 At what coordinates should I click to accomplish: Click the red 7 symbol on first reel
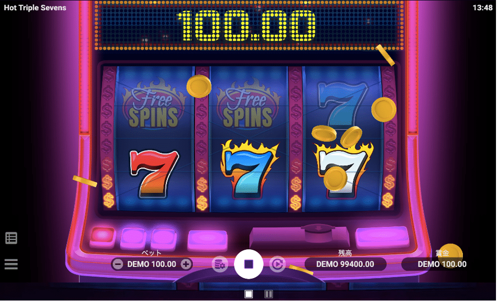pos(154,173)
